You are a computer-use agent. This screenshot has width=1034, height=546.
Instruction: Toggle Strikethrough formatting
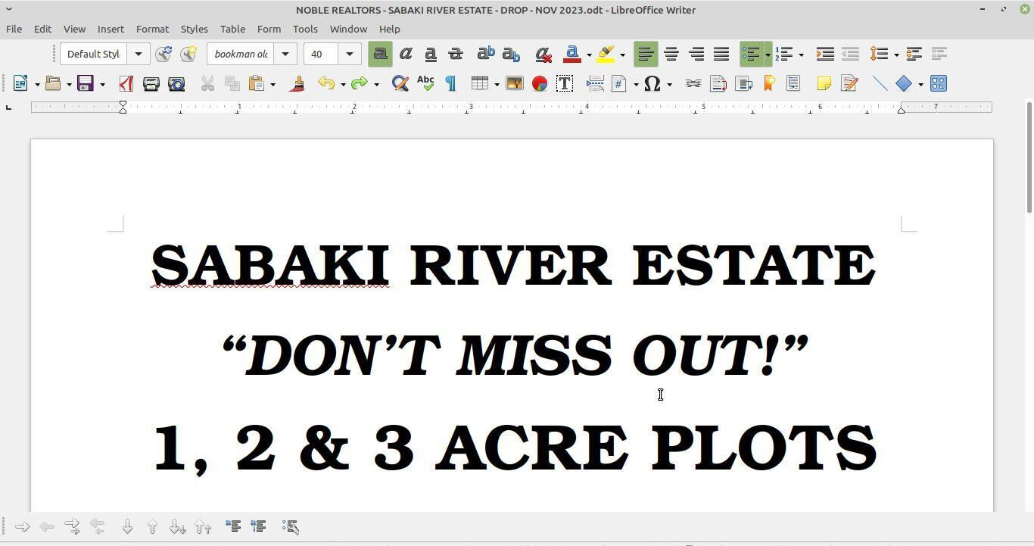456,54
